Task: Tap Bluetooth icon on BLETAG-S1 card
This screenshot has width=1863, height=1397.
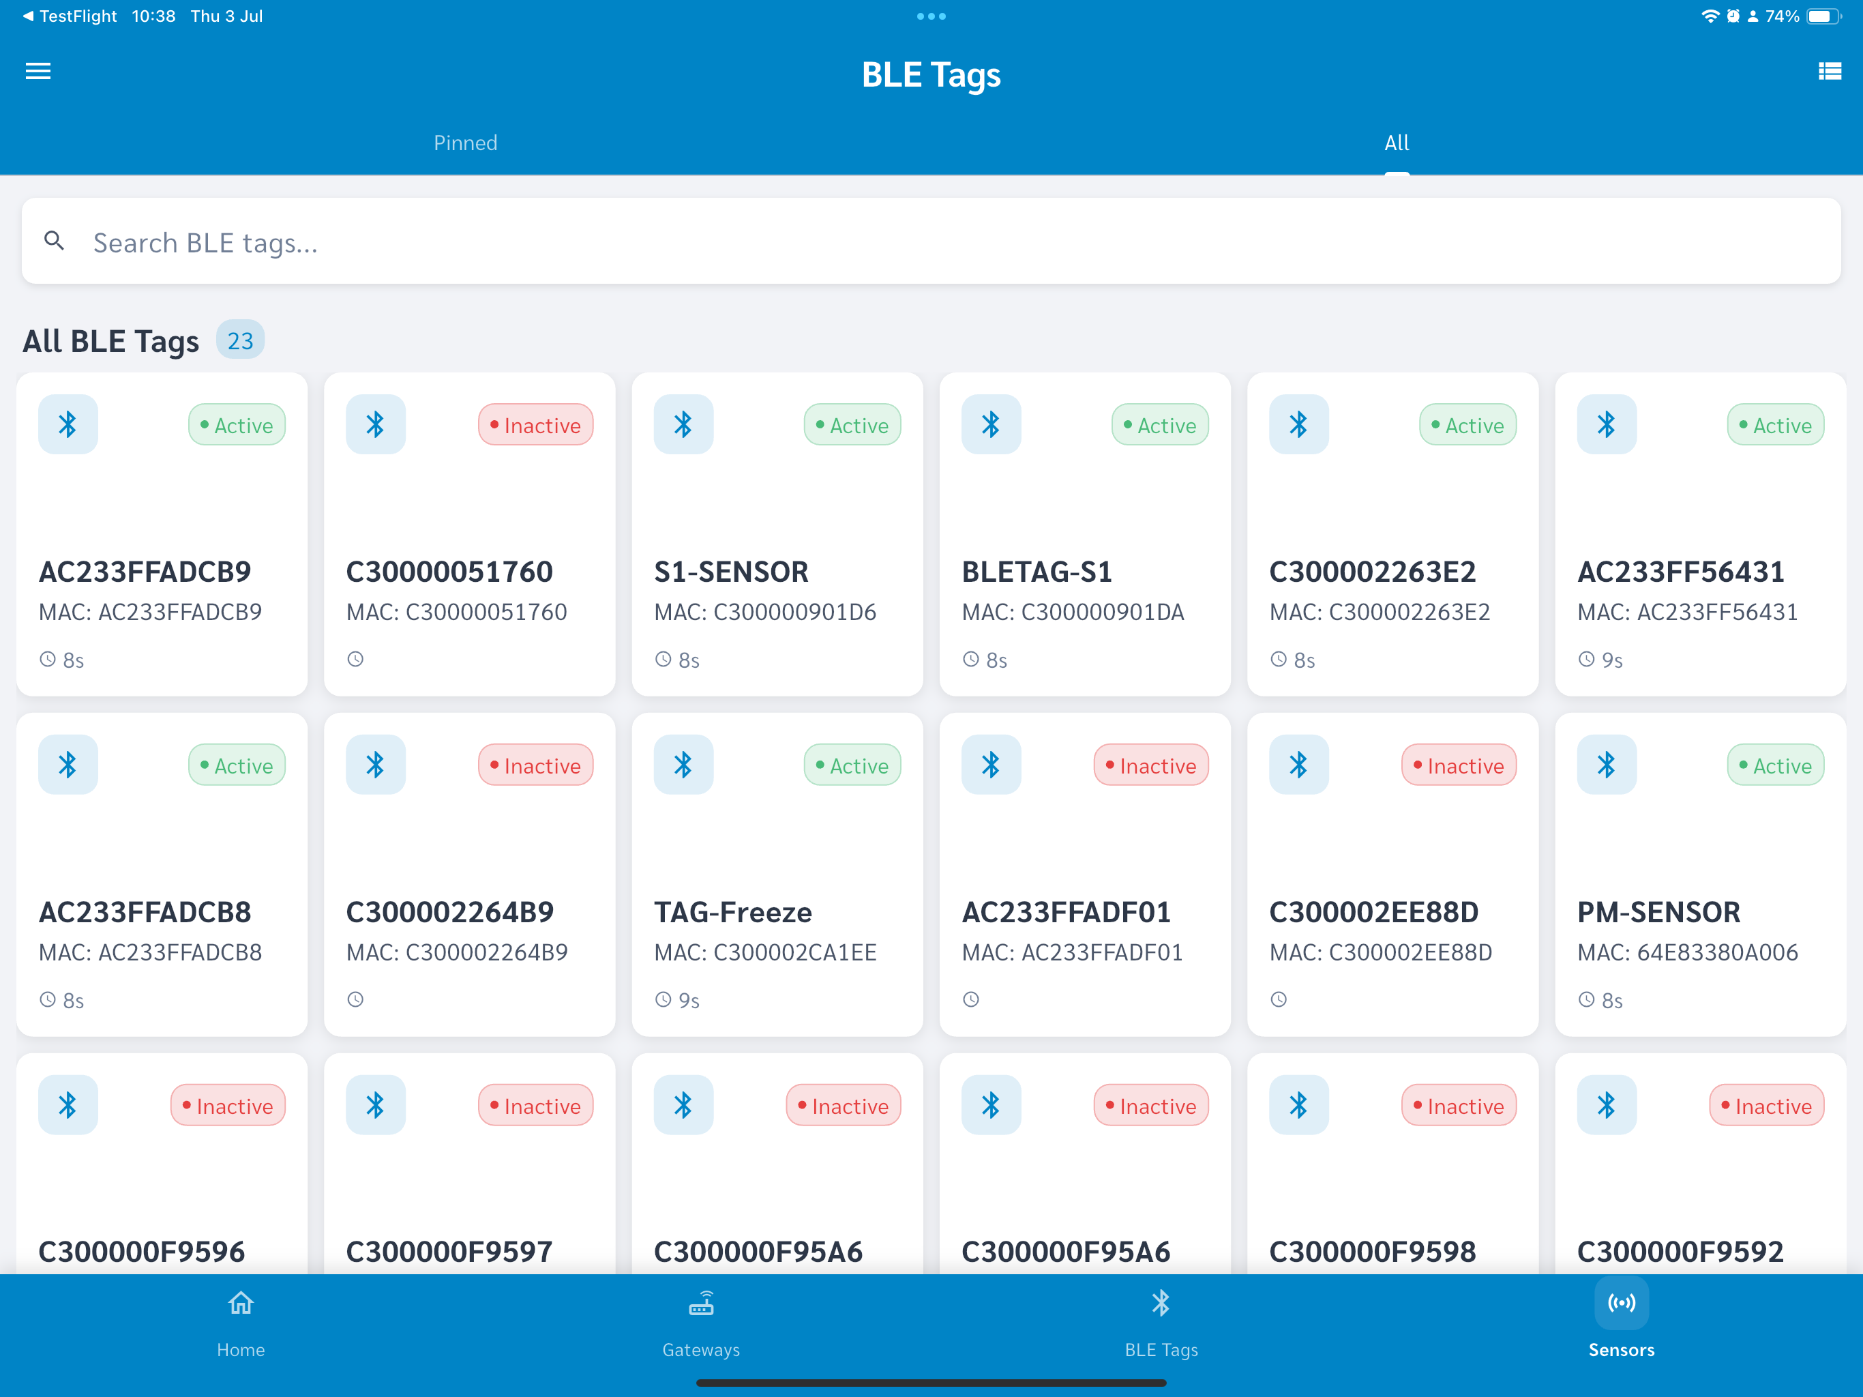Action: pos(992,425)
